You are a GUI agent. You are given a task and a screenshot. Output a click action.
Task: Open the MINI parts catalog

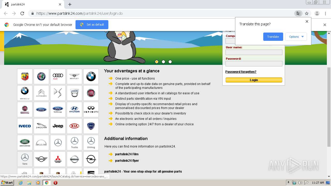click(41, 159)
